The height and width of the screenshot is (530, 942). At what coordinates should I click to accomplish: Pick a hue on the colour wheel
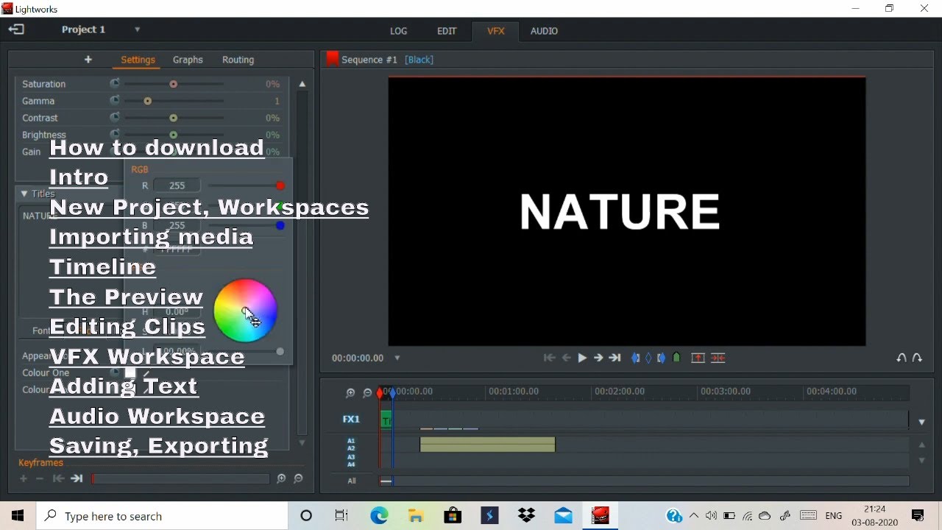(246, 311)
